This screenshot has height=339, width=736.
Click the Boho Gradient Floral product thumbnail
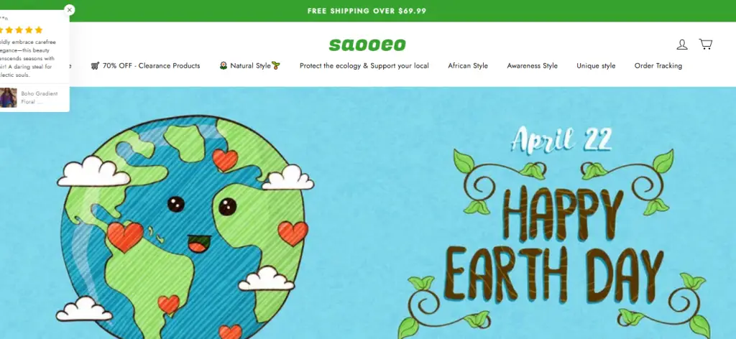pos(9,98)
